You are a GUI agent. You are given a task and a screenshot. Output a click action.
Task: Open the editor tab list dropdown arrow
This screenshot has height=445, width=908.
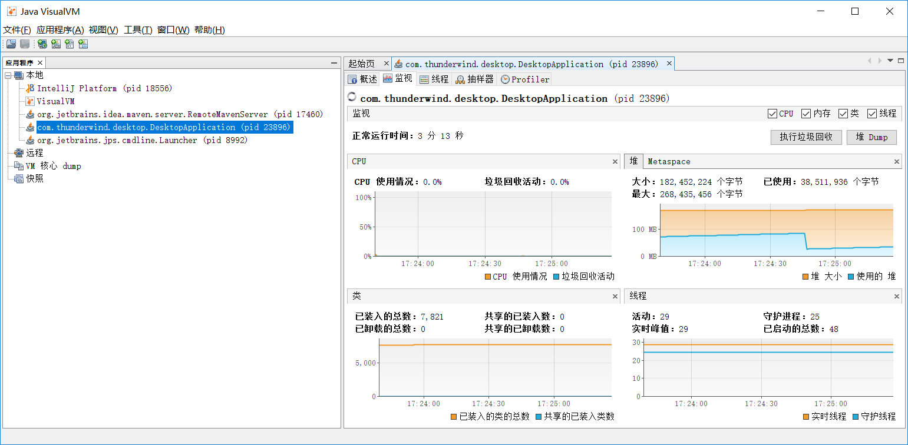890,61
